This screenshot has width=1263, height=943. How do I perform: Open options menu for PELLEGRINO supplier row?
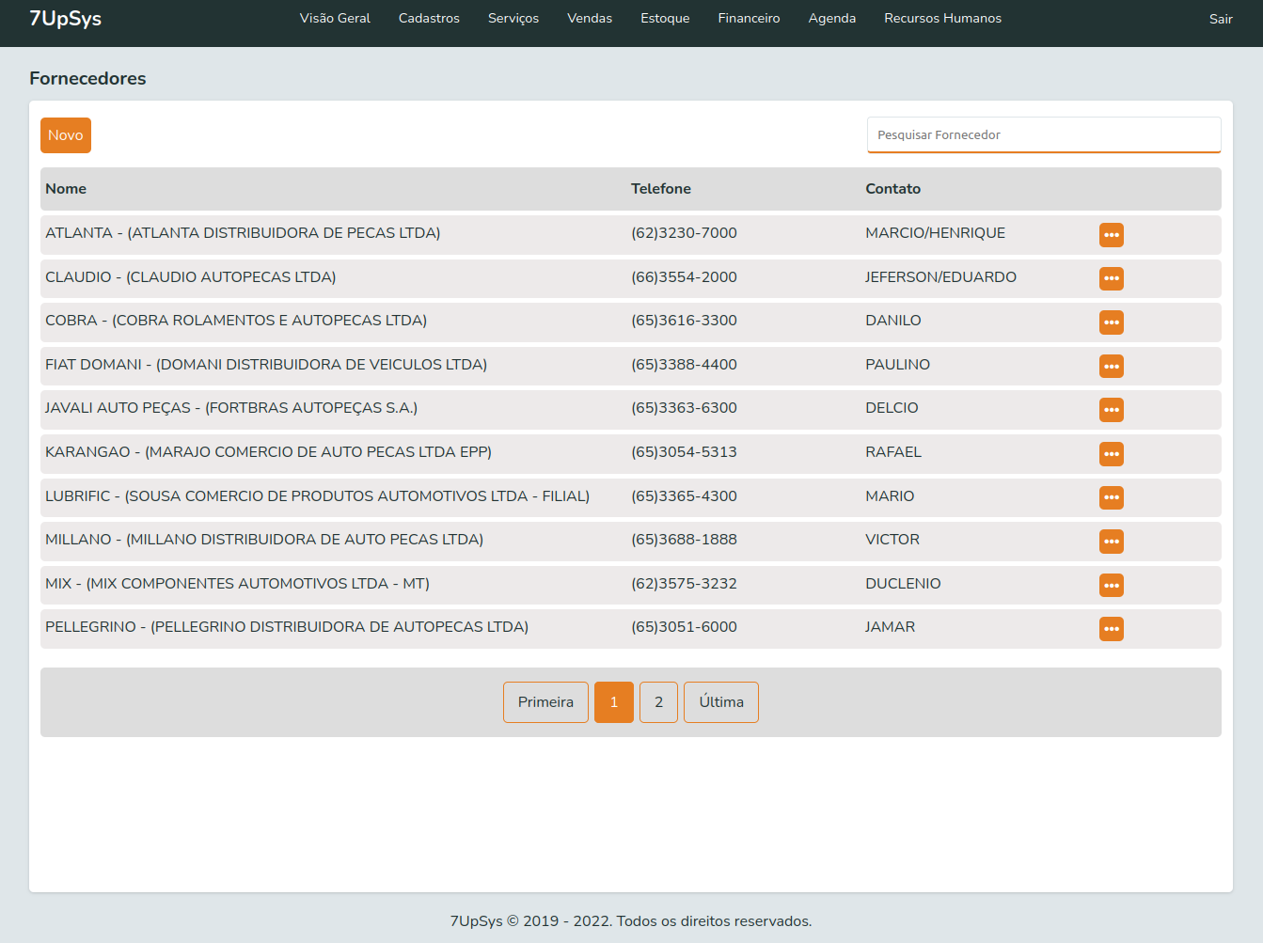pyautogui.click(x=1112, y=629)
